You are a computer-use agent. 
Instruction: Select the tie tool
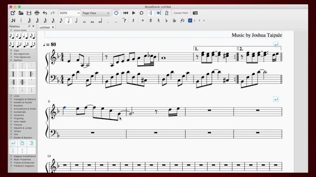[x=124, y=21]
